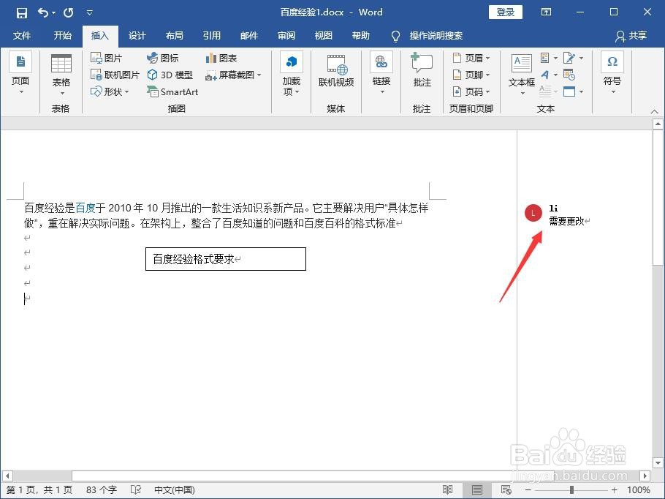The height and width of the screenshot is (499, 665).
Task: Add a new comment with 批注
Action: (x=422, y=70)
